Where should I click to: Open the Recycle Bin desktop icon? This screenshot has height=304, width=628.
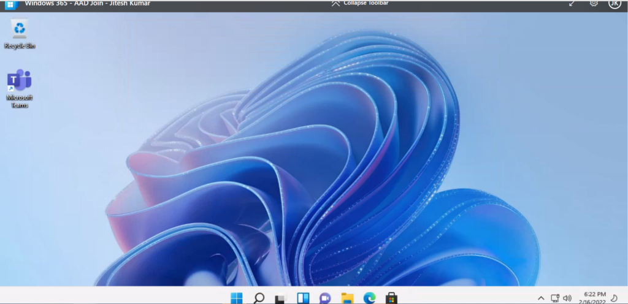pos(19,34)
